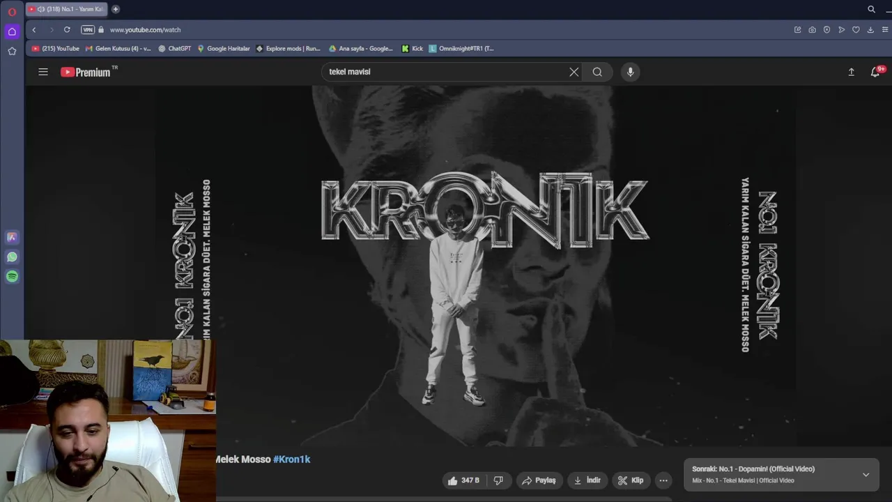The image size is (892, 502).
Task: Open more actions three-dots menu
Action: click(663, 480)
